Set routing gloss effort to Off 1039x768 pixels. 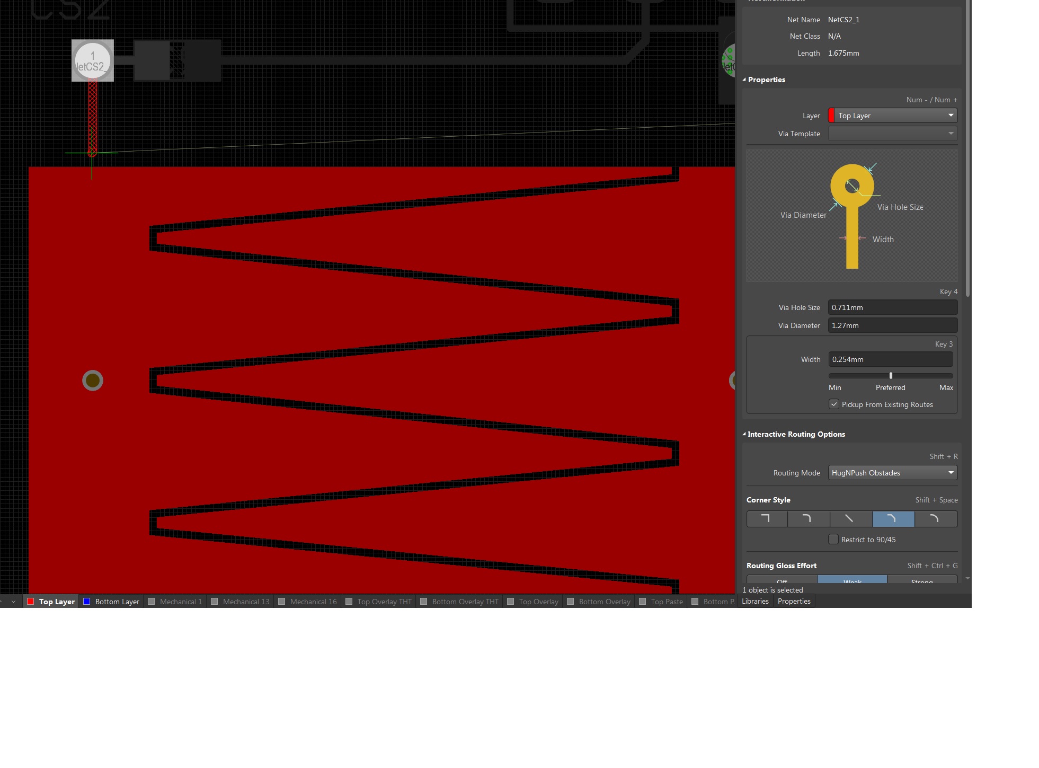782,580
